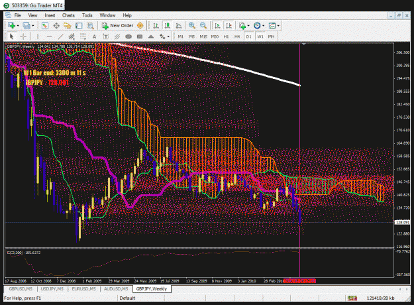Viewport: 414px width, 305px height.
Task: Switch to the EURUSD,M5 chart tab
Action: [83, 289]
